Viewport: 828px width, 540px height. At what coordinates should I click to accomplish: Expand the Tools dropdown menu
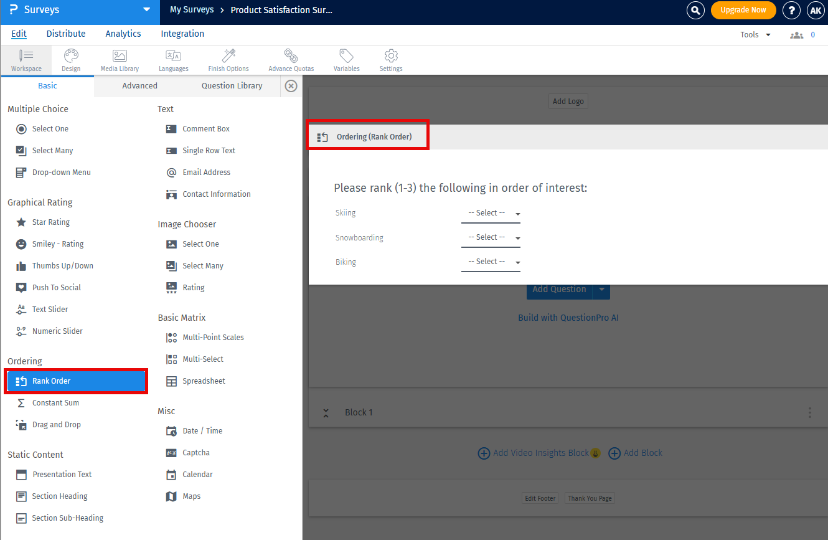tap(756, 35)
